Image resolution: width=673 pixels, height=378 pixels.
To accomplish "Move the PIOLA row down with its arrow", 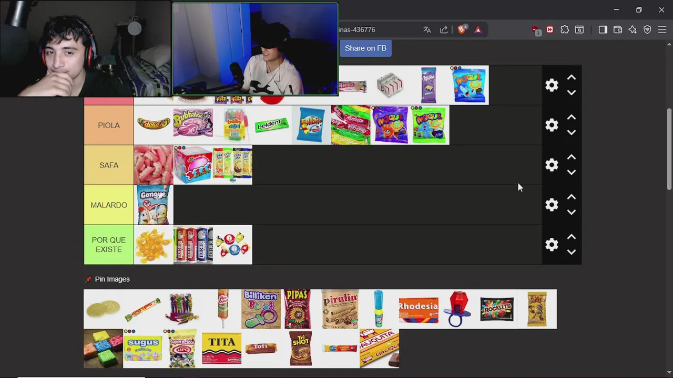I will pos(572,132).
